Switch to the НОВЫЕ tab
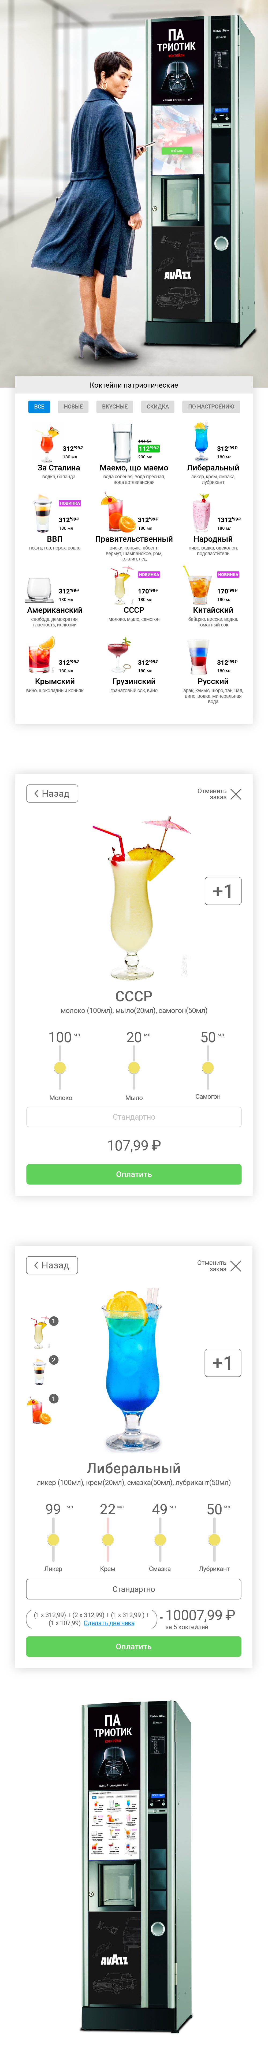Image resolution: width=268 pixels, height=2057 pixels. click(73, 406)
